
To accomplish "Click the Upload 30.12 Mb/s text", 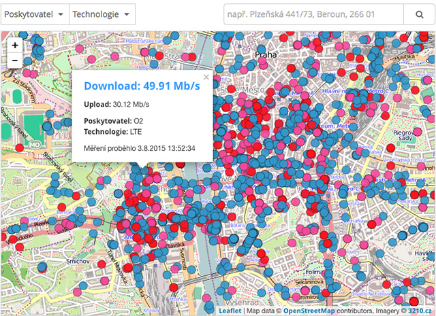I will tap(116, 105).
